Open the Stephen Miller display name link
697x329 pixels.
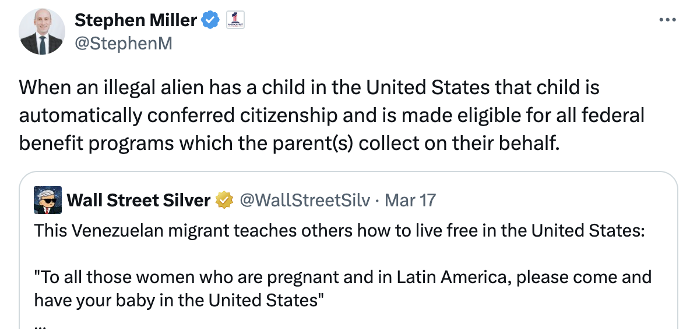tap(136, 20)
